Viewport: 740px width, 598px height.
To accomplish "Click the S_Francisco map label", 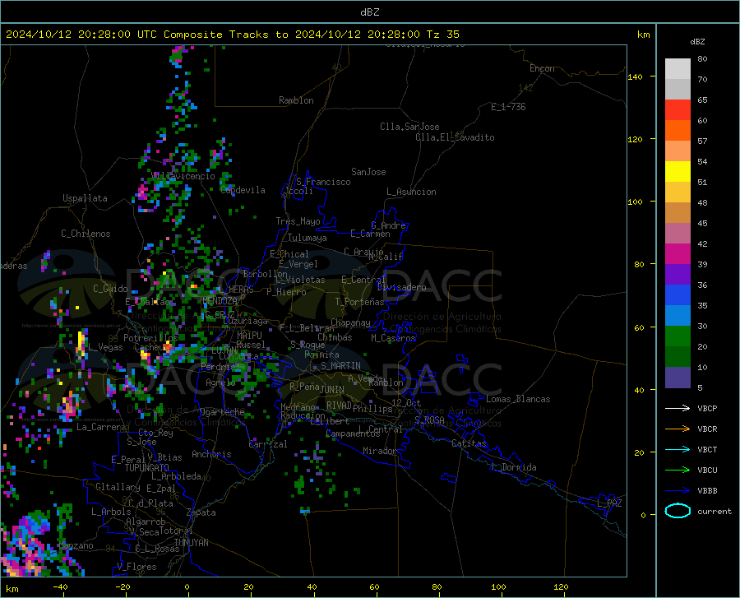I will point(323,182).
